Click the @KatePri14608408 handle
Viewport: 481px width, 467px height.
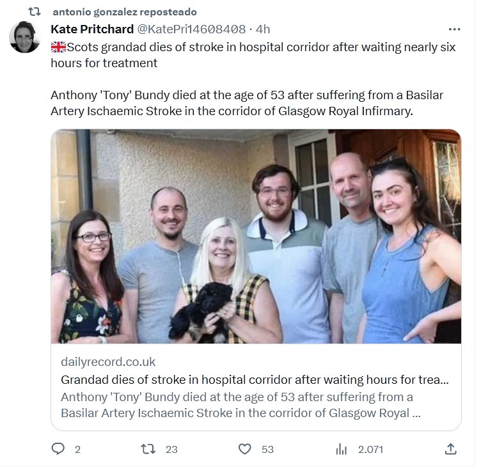[x=191, y=29]
